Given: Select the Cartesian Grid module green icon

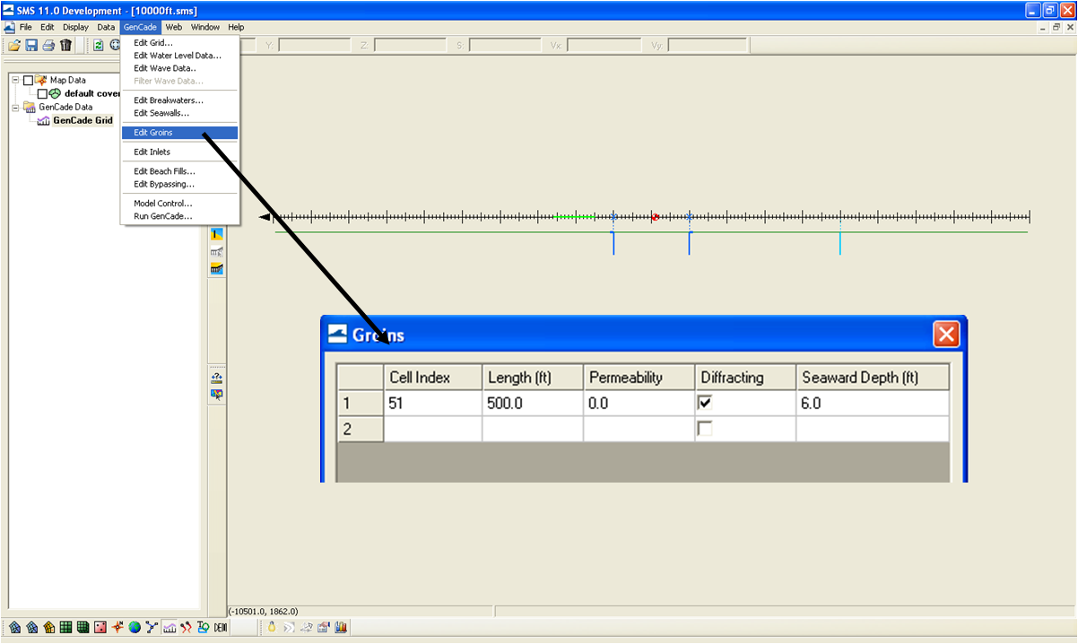Looking at the screenshot, I should pos(65,628).
